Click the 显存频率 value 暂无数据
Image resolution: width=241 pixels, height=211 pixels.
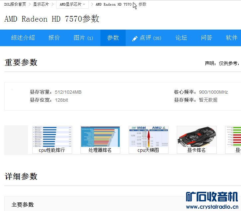208,100
